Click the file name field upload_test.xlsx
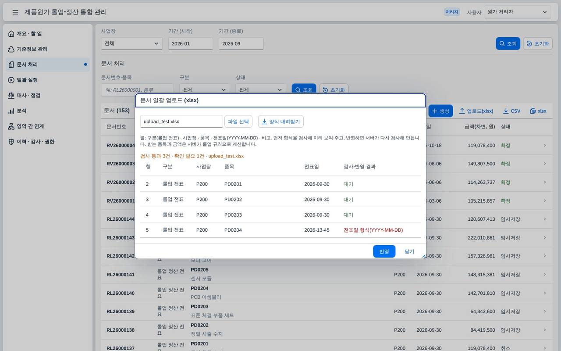 (x=181, y=122)
